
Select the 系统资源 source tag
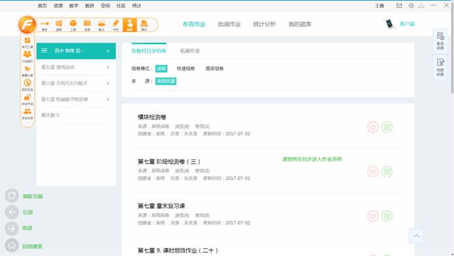[x=166, y=81]
